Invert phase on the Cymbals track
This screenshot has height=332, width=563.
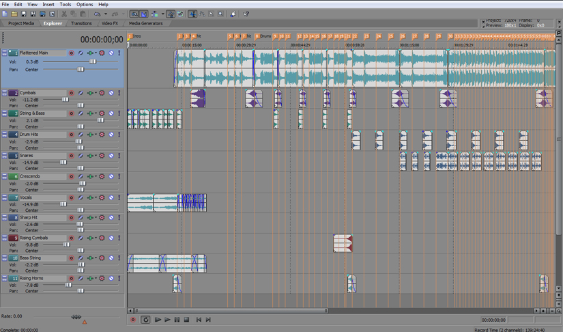(x=81, y=93)
